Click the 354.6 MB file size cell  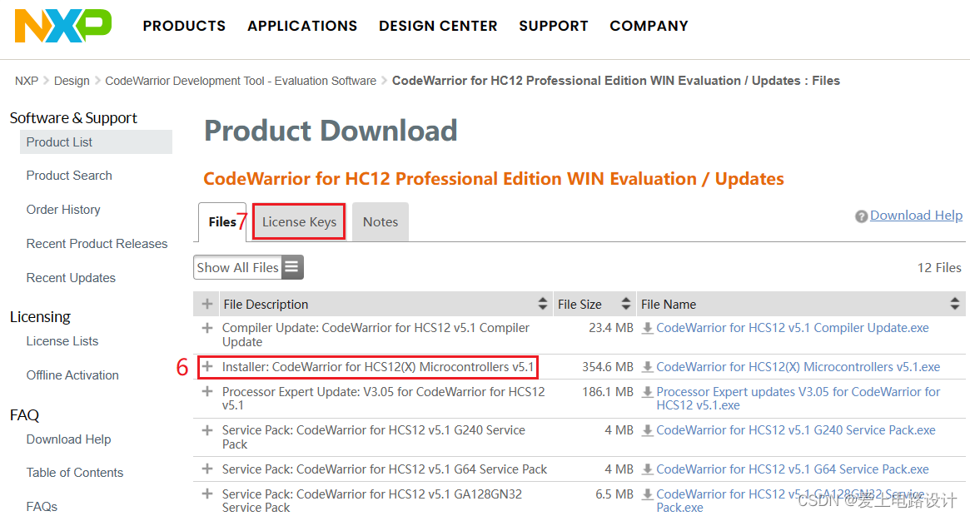pos(608,367)
